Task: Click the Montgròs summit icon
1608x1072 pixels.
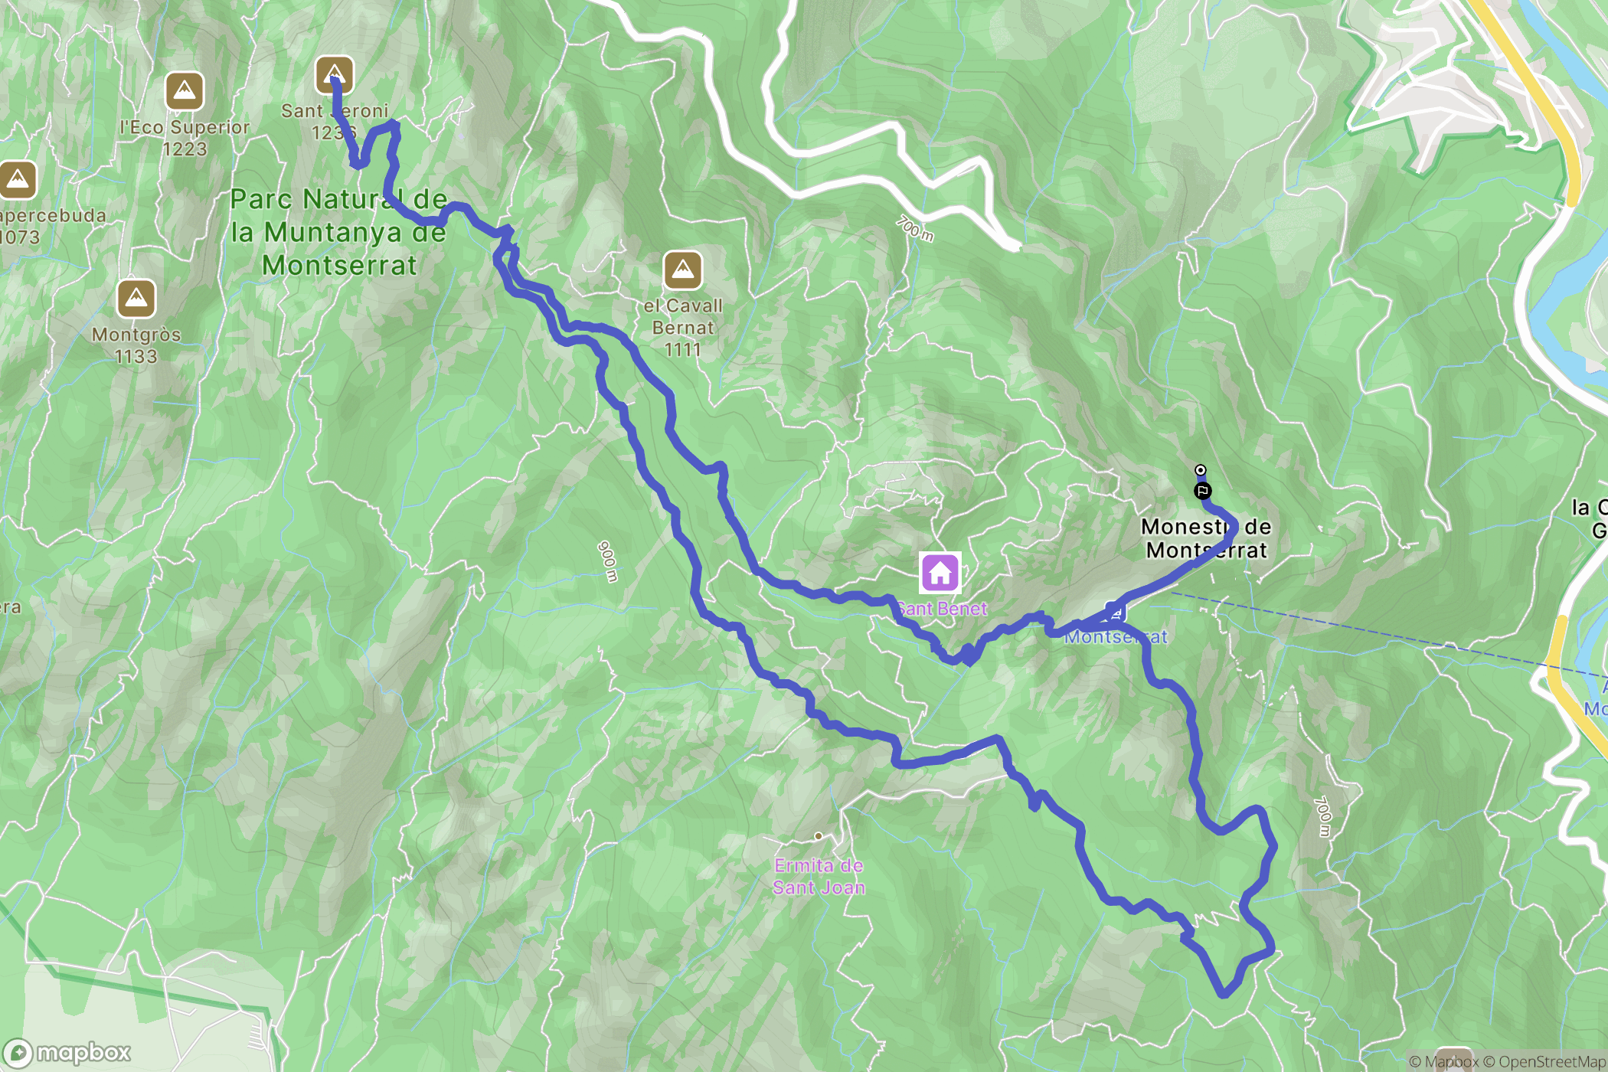Action: click(x=136, y=298)
